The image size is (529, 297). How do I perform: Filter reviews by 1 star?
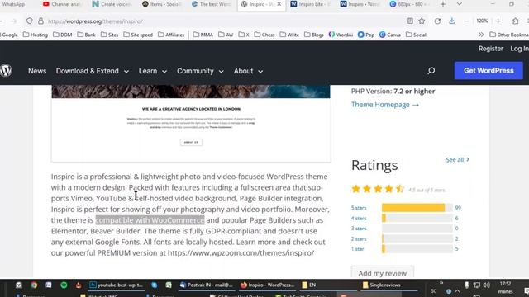[x=357, y=249]
